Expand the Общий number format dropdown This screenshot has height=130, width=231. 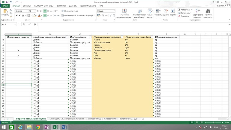tap(114, 11)
